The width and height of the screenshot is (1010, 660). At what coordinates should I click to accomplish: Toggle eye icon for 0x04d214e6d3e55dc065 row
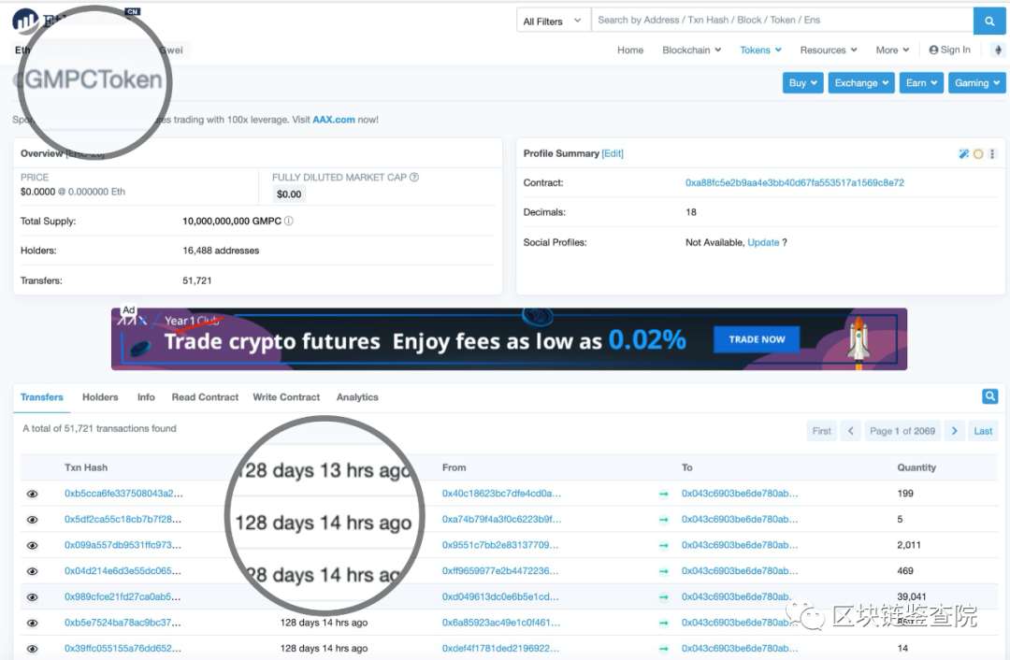click(32, 571)
